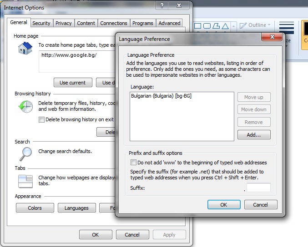
Task: Click the Move down button
Action: pyautogui.click(x=254, y=109)
